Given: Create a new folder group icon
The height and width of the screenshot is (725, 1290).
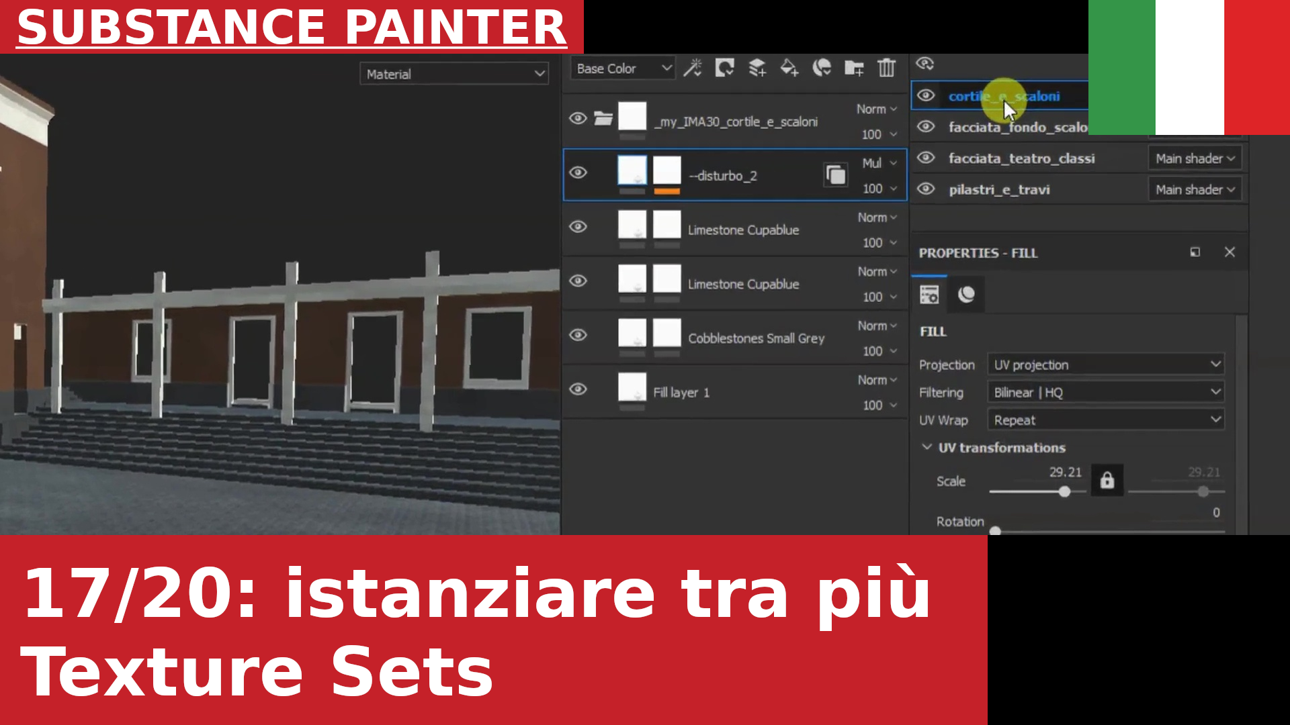Looking at the screenshot, I should [x=854, y=68].
